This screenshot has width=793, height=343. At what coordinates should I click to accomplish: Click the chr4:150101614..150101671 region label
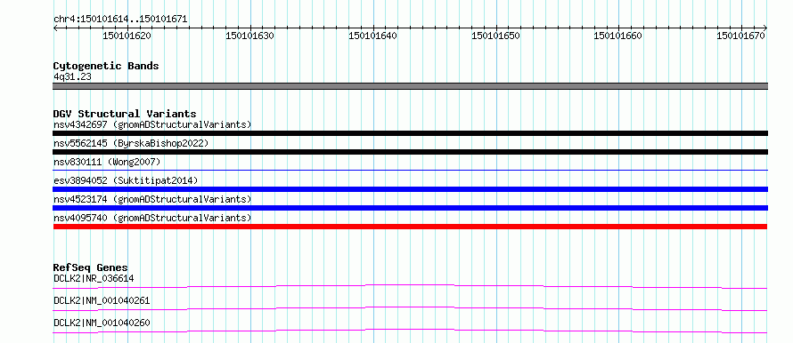120,20
